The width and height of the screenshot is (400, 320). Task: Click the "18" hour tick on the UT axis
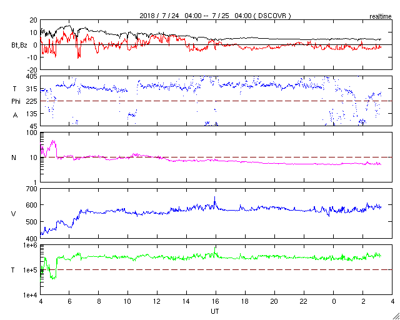tap(245, 302)
